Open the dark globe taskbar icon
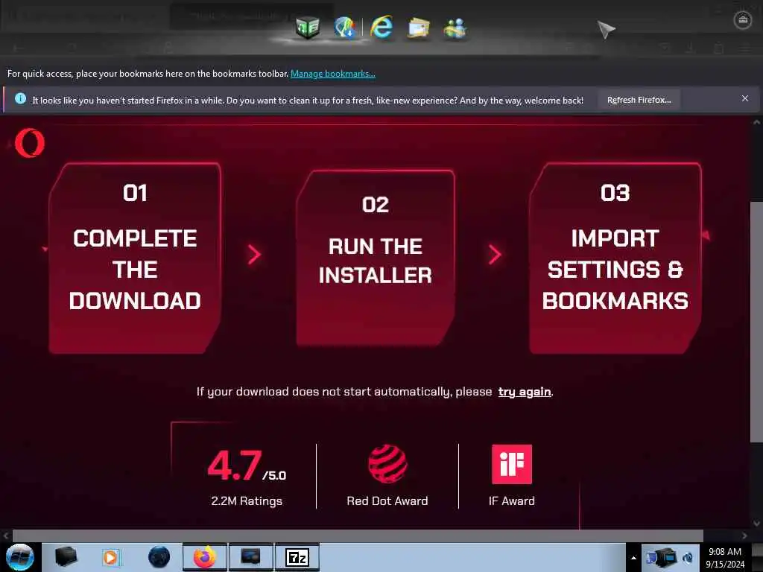Screen dimensions: 763x572 [159, 557]
